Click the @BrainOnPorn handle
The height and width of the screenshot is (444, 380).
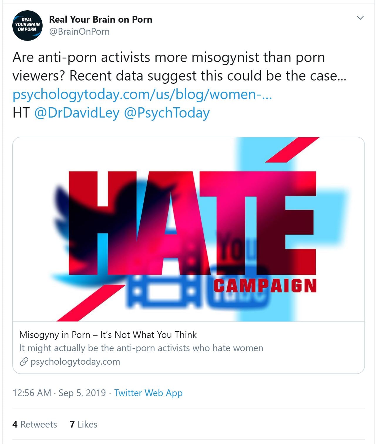click(x=79, y=31)
